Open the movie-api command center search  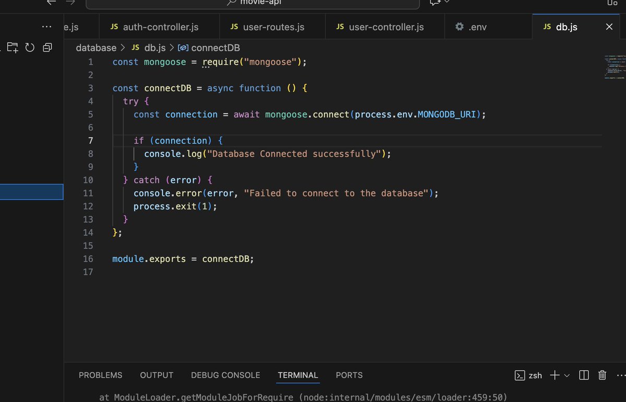[252, 3]
